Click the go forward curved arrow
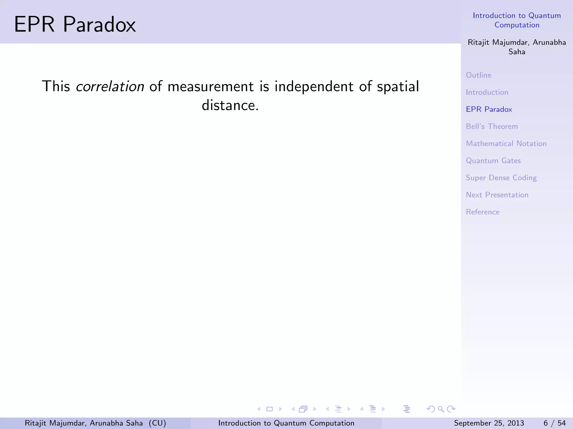This screenshot has width=573, height=429. [451, 409]
